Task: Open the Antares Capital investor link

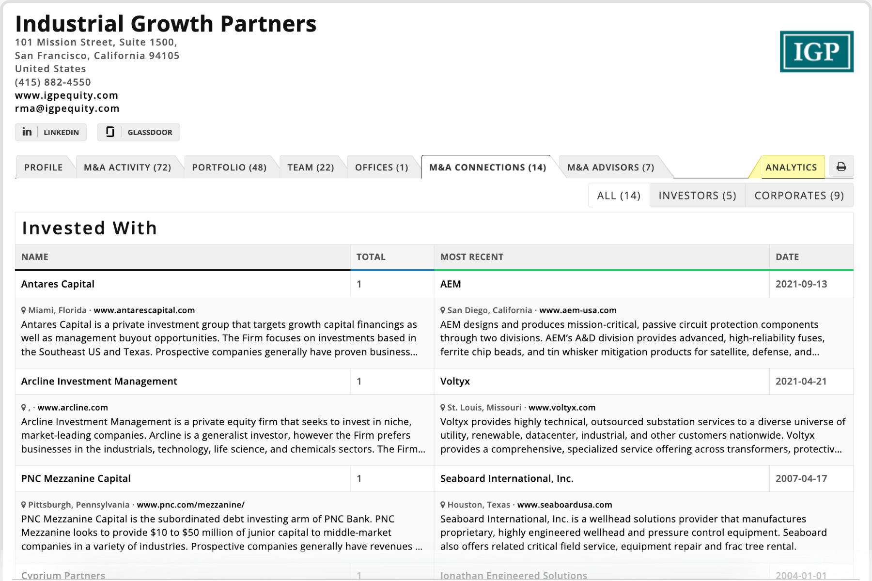Action: (58, 284)
